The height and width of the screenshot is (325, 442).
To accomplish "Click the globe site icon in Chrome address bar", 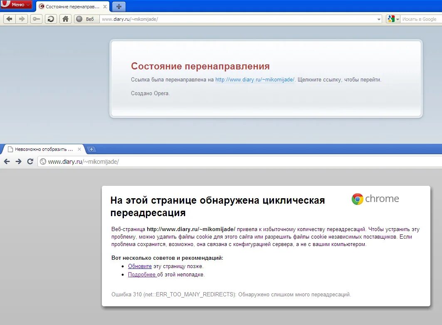I will coord(43,162).
